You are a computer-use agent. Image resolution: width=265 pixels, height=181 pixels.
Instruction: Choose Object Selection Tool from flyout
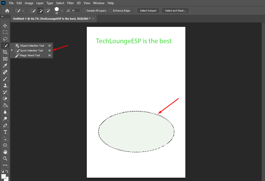click(x=32, y=46)
